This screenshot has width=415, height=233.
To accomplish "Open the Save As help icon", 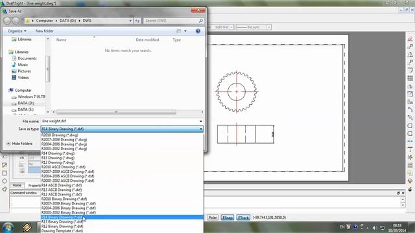I will pyautogui.click(x=198, y=31).
